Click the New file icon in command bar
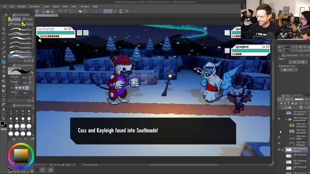The width and height of the screenshot is (310, 174). pyautogui.click(x=43, y=11)
